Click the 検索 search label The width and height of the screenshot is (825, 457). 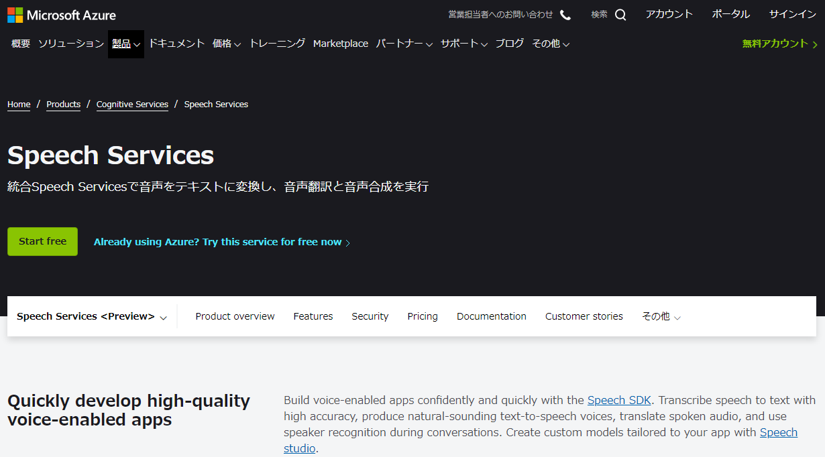point(599,15)
